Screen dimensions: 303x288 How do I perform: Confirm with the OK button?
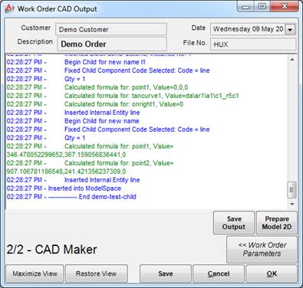coord(272,273)
